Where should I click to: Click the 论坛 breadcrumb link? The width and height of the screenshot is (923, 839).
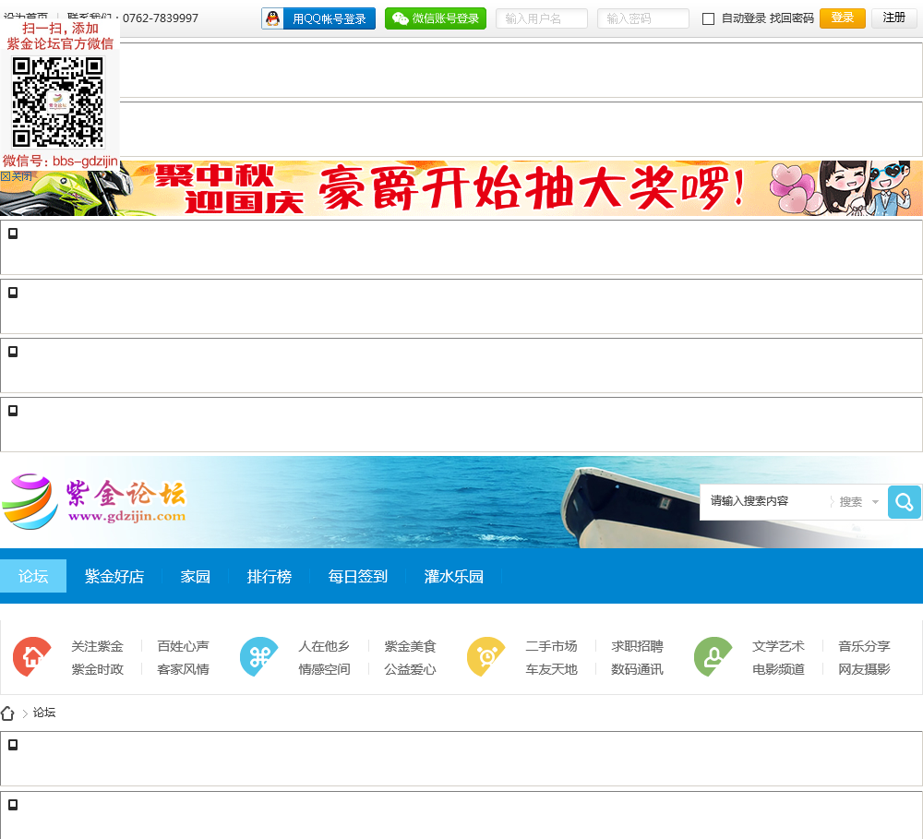(44, 713)
